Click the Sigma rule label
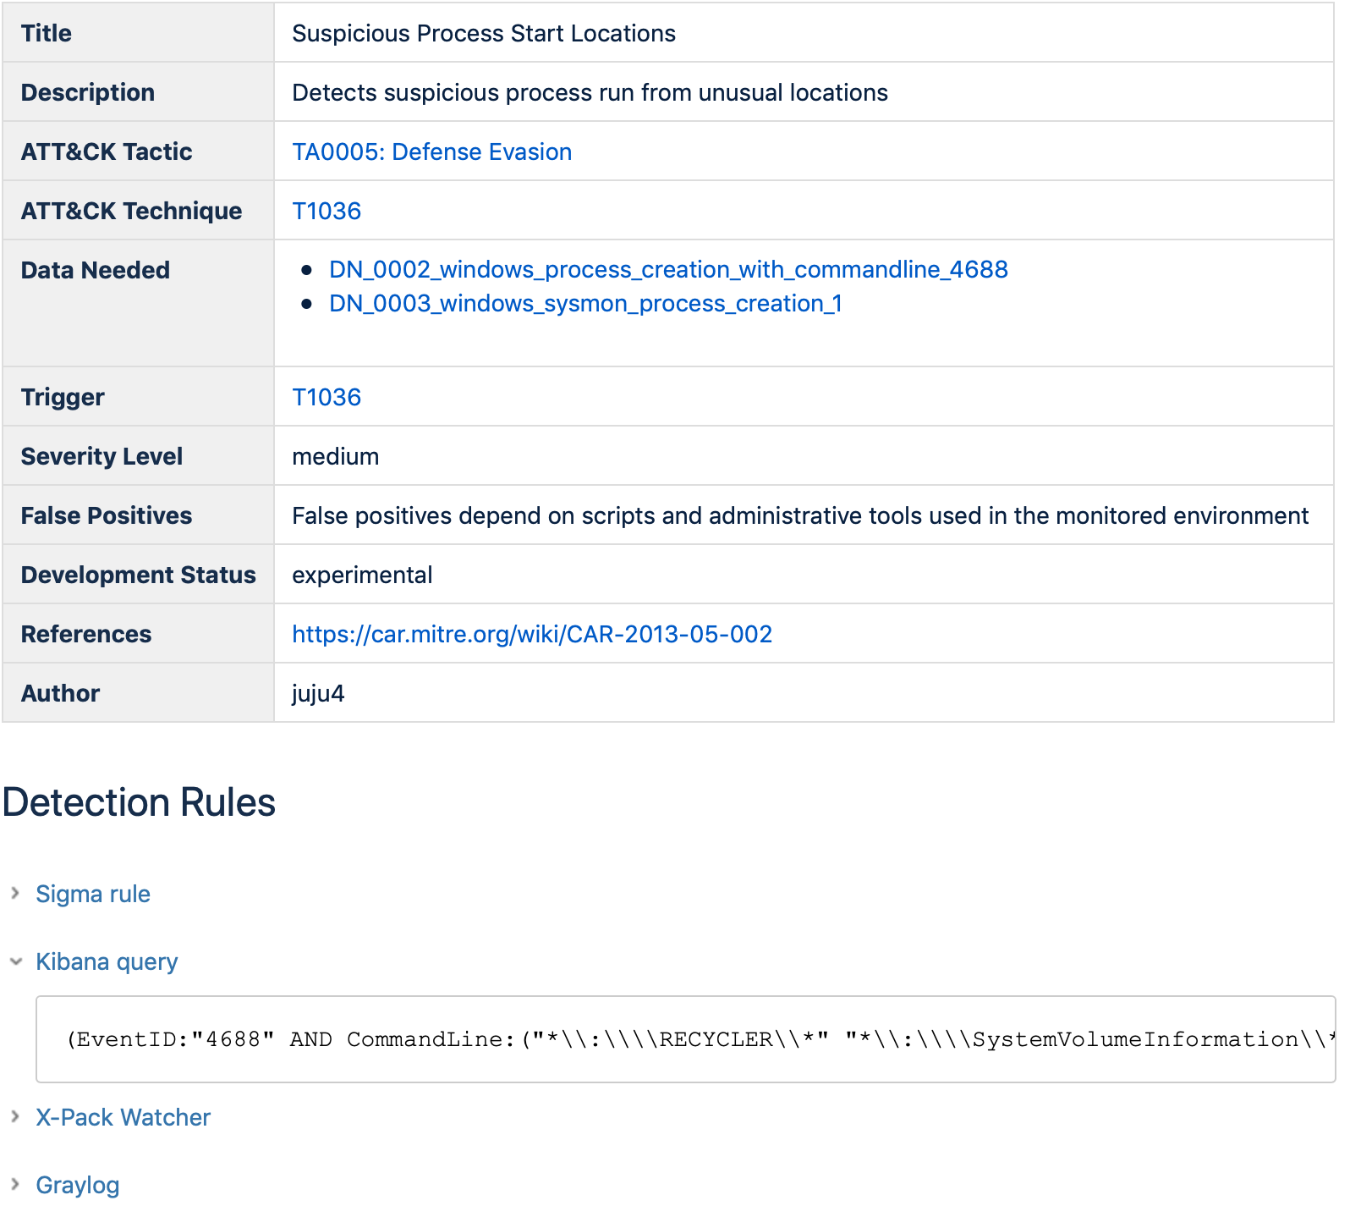The height and width of the screenshot is (1217, 1350). click(93, 894)
